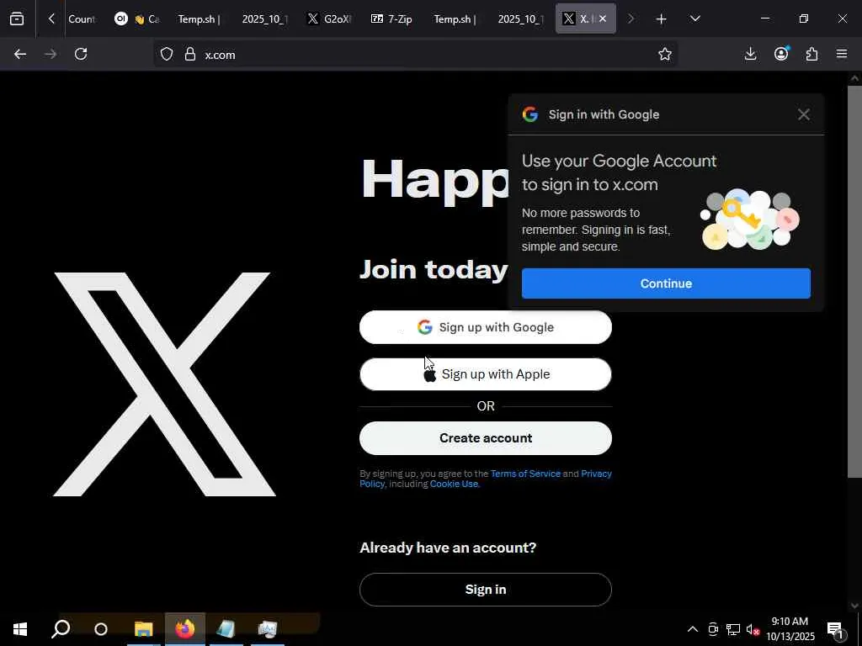
Task: Show hidden system tray icons
Action: pos(693,629)
